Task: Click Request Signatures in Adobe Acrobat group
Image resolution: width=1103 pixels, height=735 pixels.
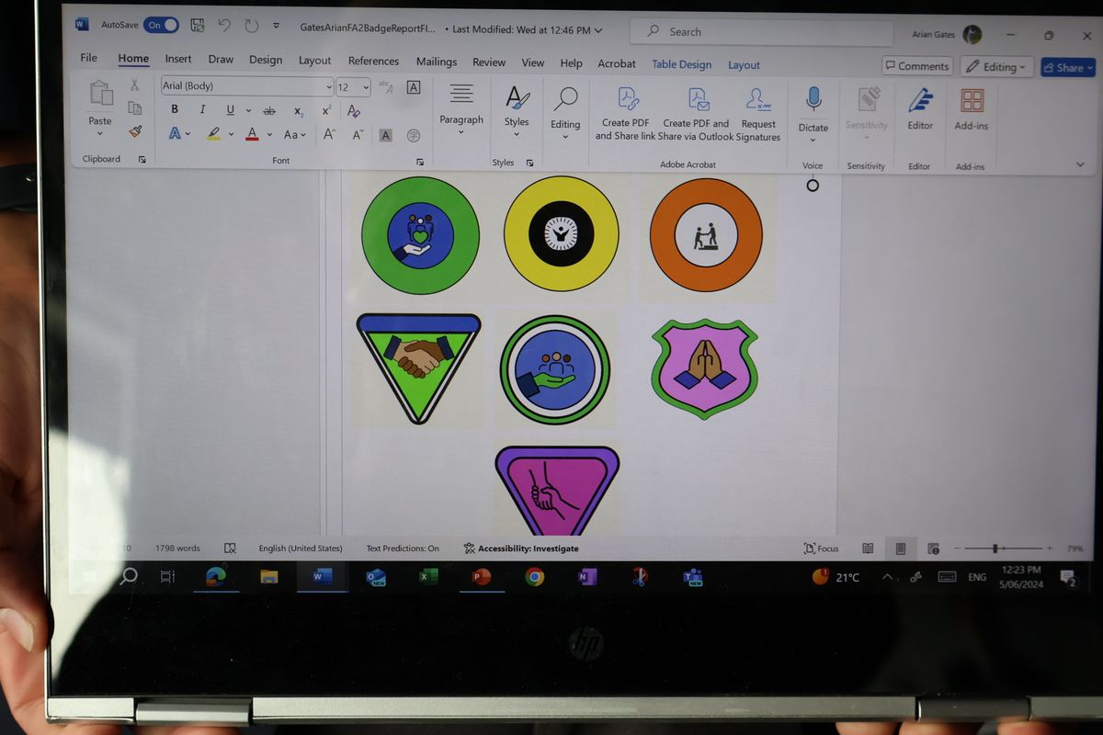Action: [758, 114]
